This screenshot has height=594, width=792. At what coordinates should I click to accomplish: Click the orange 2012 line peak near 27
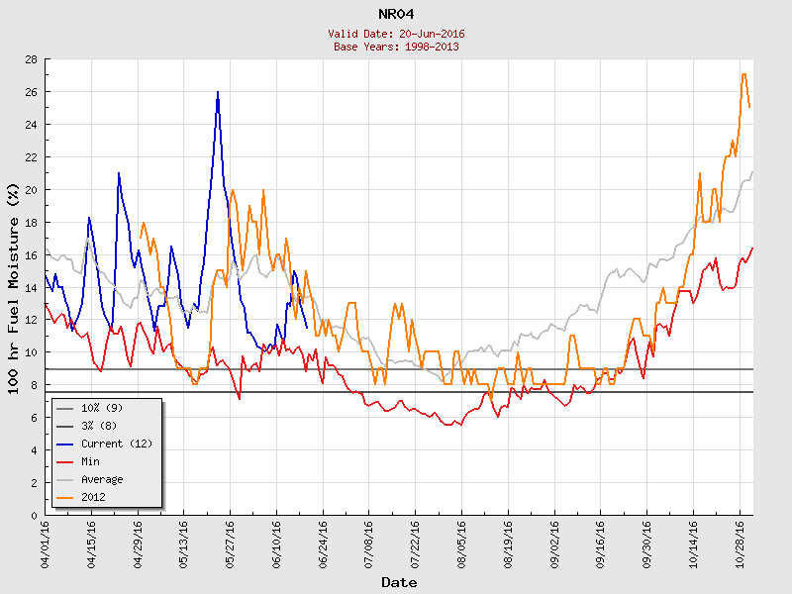(x=743, y=75)
